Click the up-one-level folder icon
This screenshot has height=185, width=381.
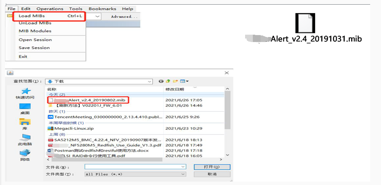tap(168, 81)
